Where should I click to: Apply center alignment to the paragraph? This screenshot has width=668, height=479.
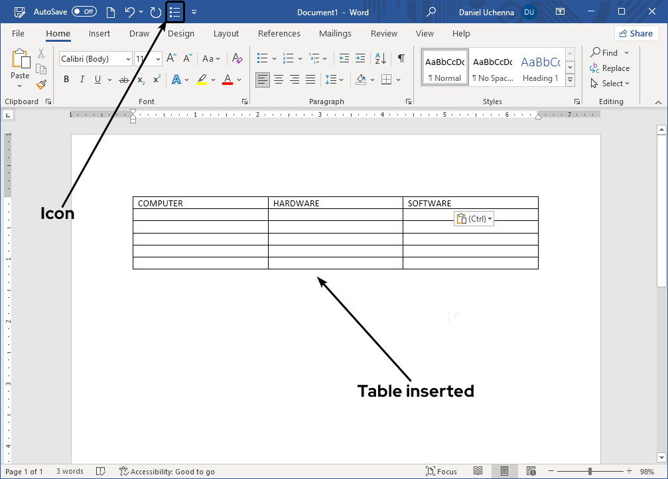click(279, 79)
